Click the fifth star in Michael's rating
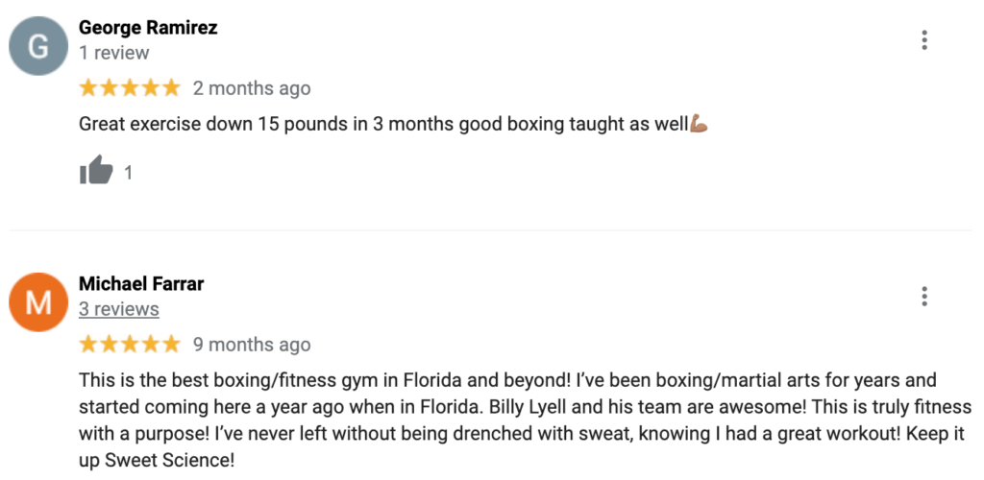The width and height of the screenshot is (984, 480). click(x=170, y=344)
